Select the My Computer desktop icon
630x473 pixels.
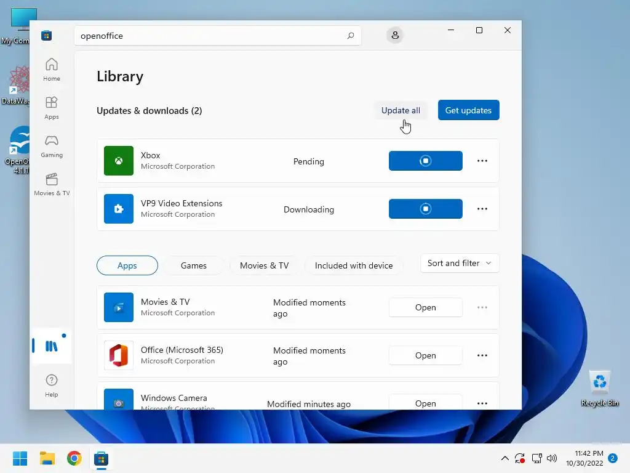(15, 26)
